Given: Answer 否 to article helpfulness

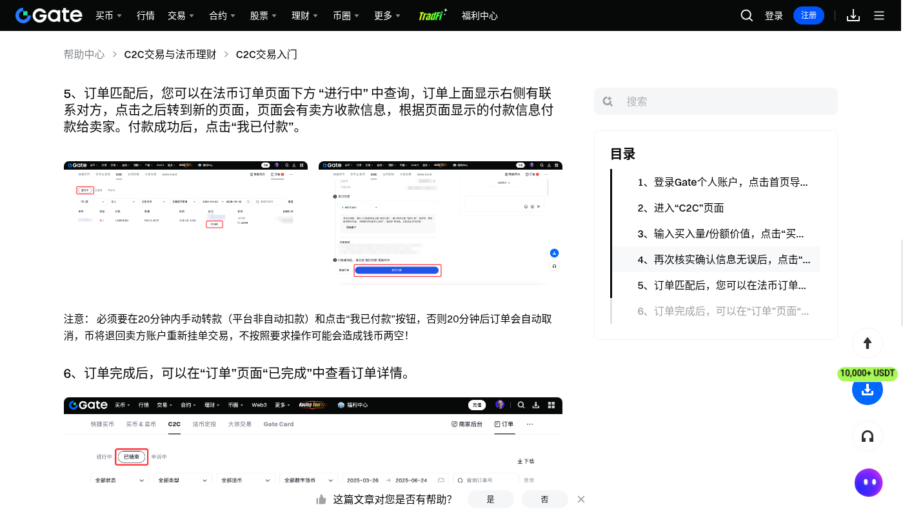Looking at the screenshot, I should pyautogui.click(x=545, y=499).
